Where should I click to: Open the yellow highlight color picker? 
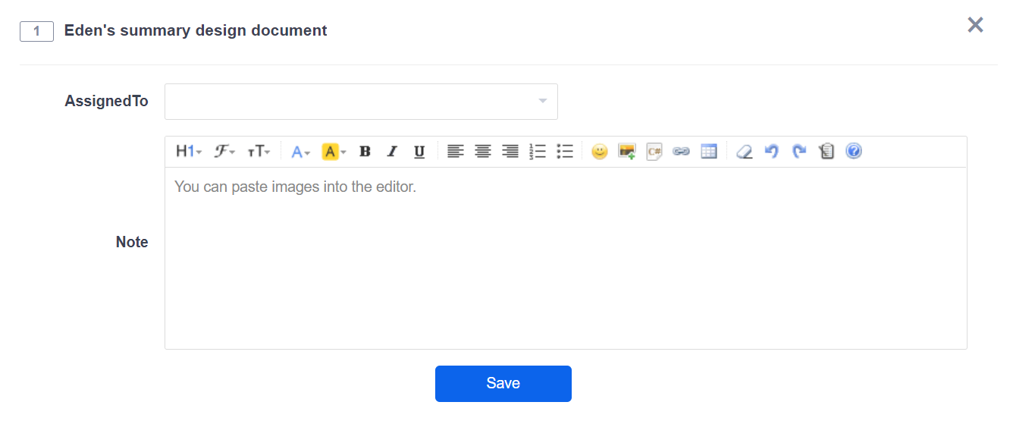point(334,152)
